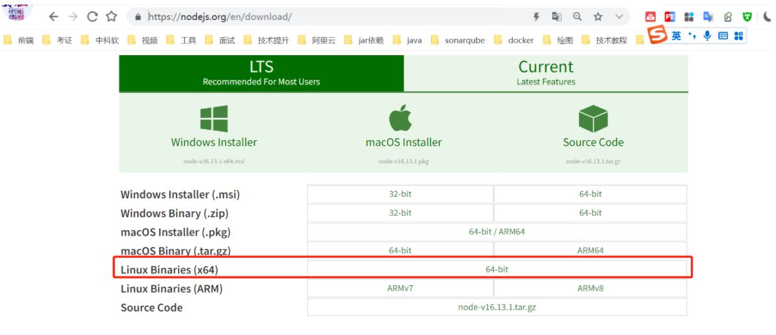Screen dimensions: 776x335
Task: Open the 面试 bookmark folder
Action: 220,40
